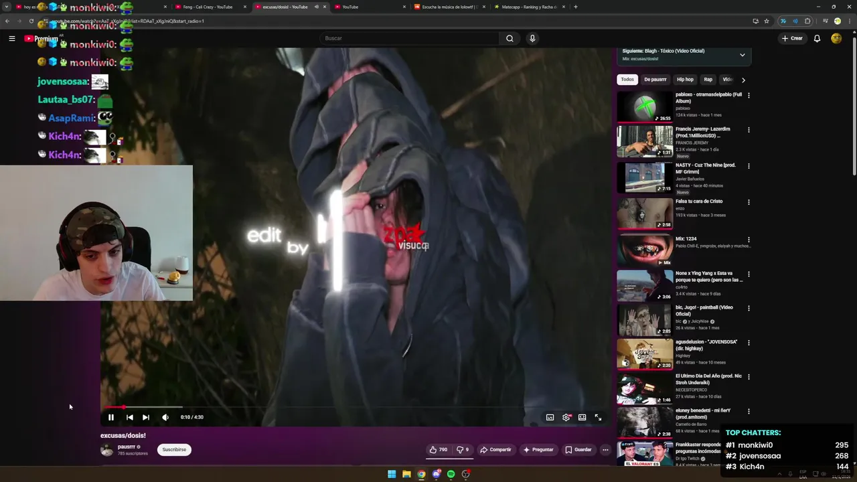Select the De pausrrr filter chip

[655, 80]
